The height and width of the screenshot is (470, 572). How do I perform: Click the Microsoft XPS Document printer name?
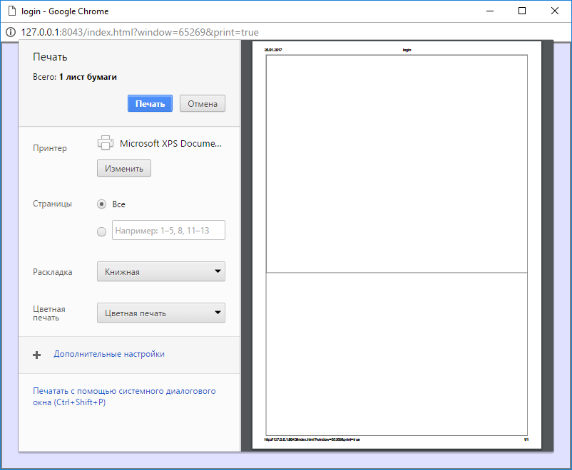(170, 143)
